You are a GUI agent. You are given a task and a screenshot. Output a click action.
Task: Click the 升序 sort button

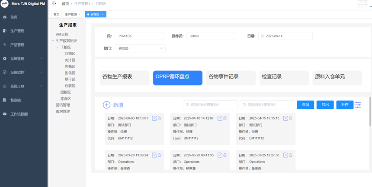[x=345, y=105]
